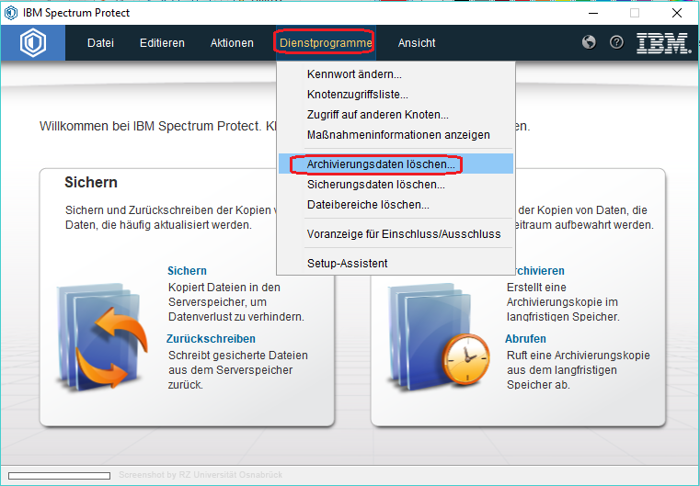Select Kennwort ändern menu entry
This screenshot has height=486, width=700.
coord(354,74)
